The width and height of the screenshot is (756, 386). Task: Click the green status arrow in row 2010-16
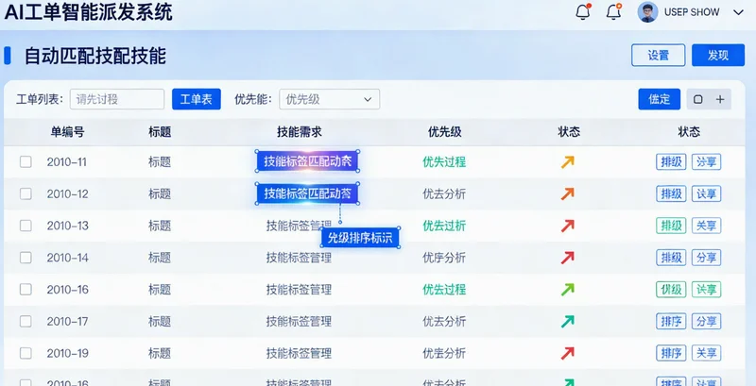[567, 290]
